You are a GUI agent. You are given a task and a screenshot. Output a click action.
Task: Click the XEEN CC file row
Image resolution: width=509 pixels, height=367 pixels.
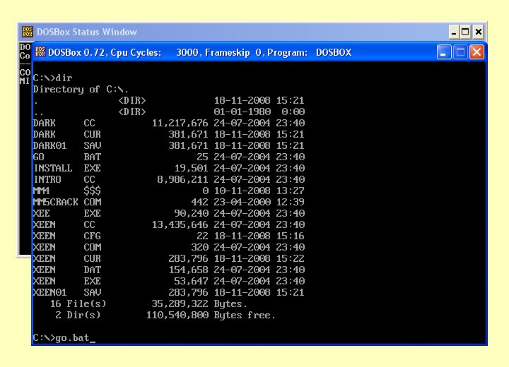(169, 224)
